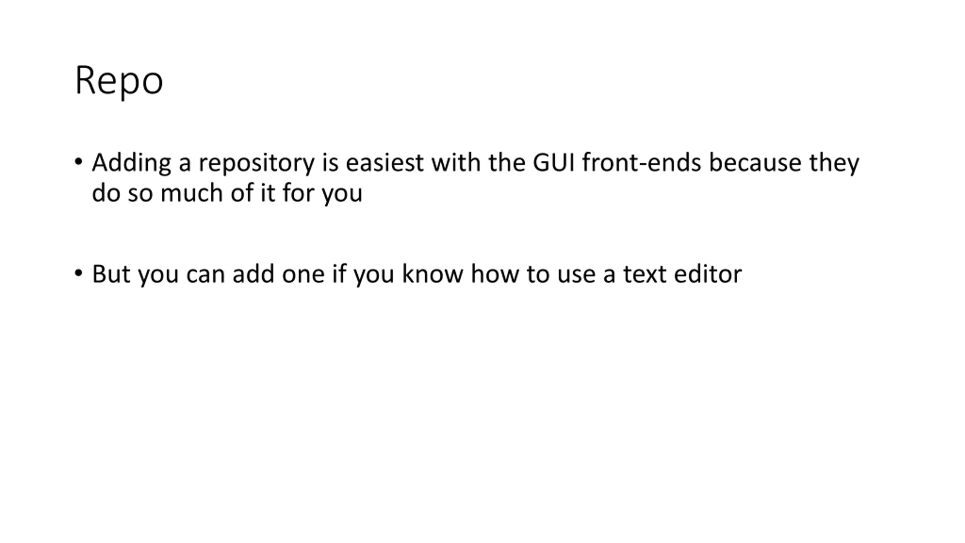Click the word "GUI"
The height and width of the screenshot is (543, 965).
tap(554, 163)
